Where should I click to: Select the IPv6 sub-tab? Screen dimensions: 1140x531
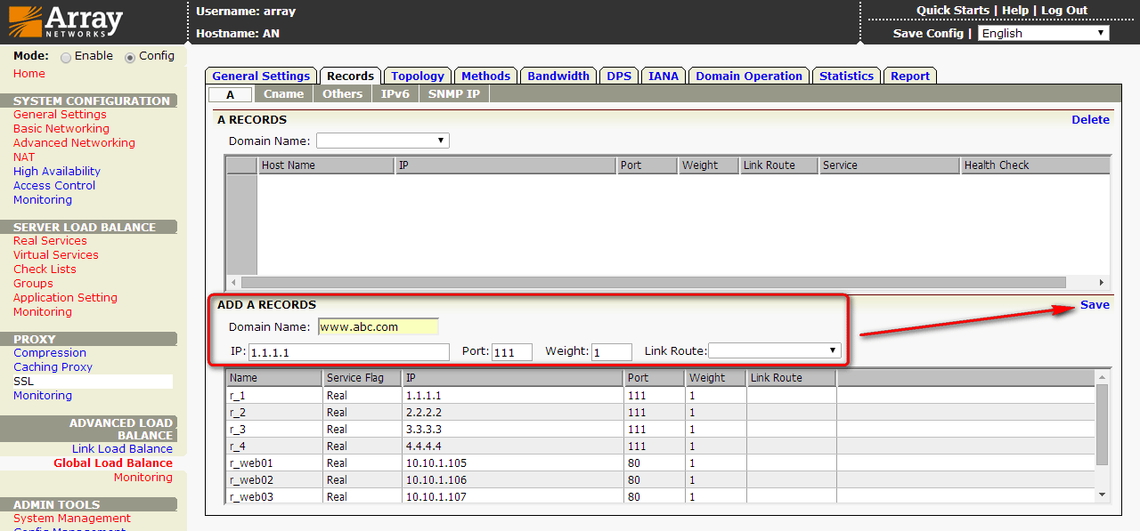coord(395,94)
